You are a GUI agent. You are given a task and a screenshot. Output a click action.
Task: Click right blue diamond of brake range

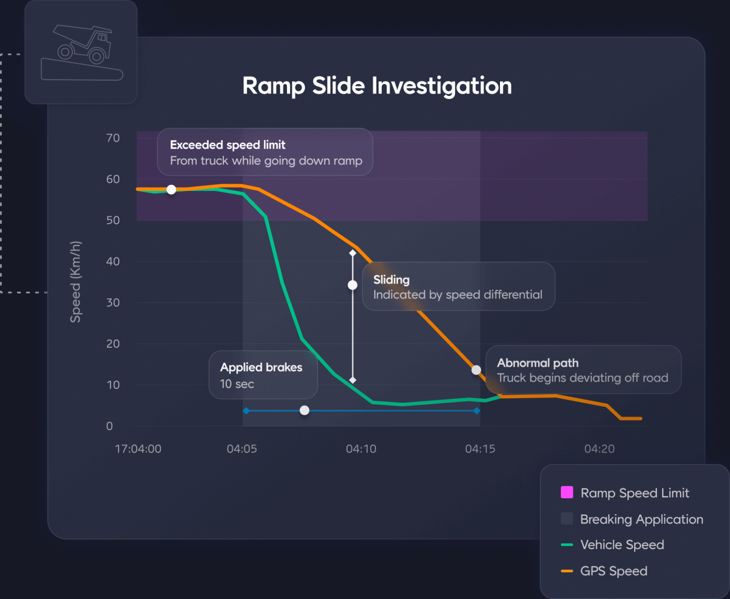pos(477,410)
